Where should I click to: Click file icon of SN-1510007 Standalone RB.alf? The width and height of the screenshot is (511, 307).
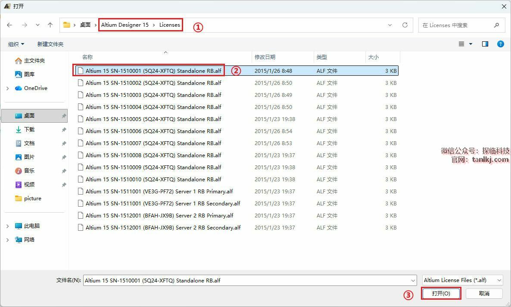click(81, 143)
